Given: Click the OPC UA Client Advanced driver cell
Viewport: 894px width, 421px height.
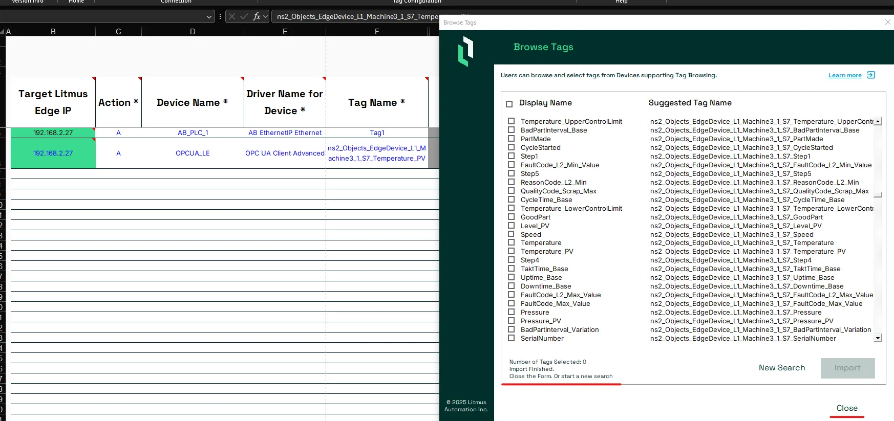Looking at the screenshot, I should click(x=285, y=153).
